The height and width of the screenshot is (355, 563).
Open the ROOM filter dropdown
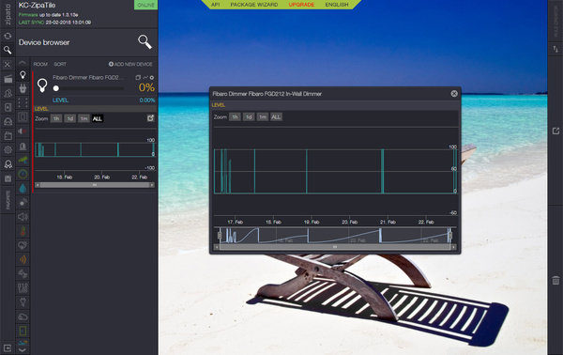(40, 64)
